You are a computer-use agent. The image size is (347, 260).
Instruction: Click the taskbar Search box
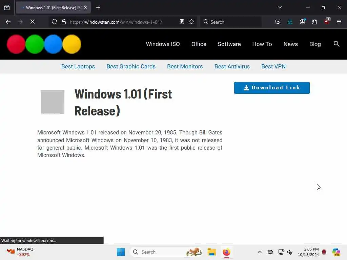[166, 252]
